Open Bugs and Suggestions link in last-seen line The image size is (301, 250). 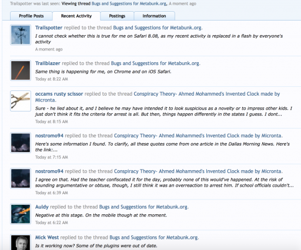tap(129, 4)
